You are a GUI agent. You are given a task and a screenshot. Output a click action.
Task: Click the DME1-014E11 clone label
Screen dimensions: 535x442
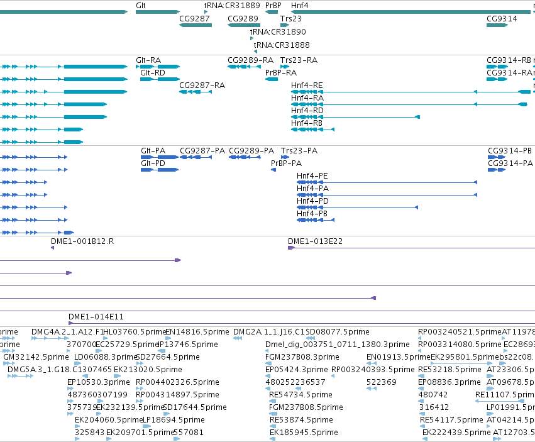click(x=96, y=317)
